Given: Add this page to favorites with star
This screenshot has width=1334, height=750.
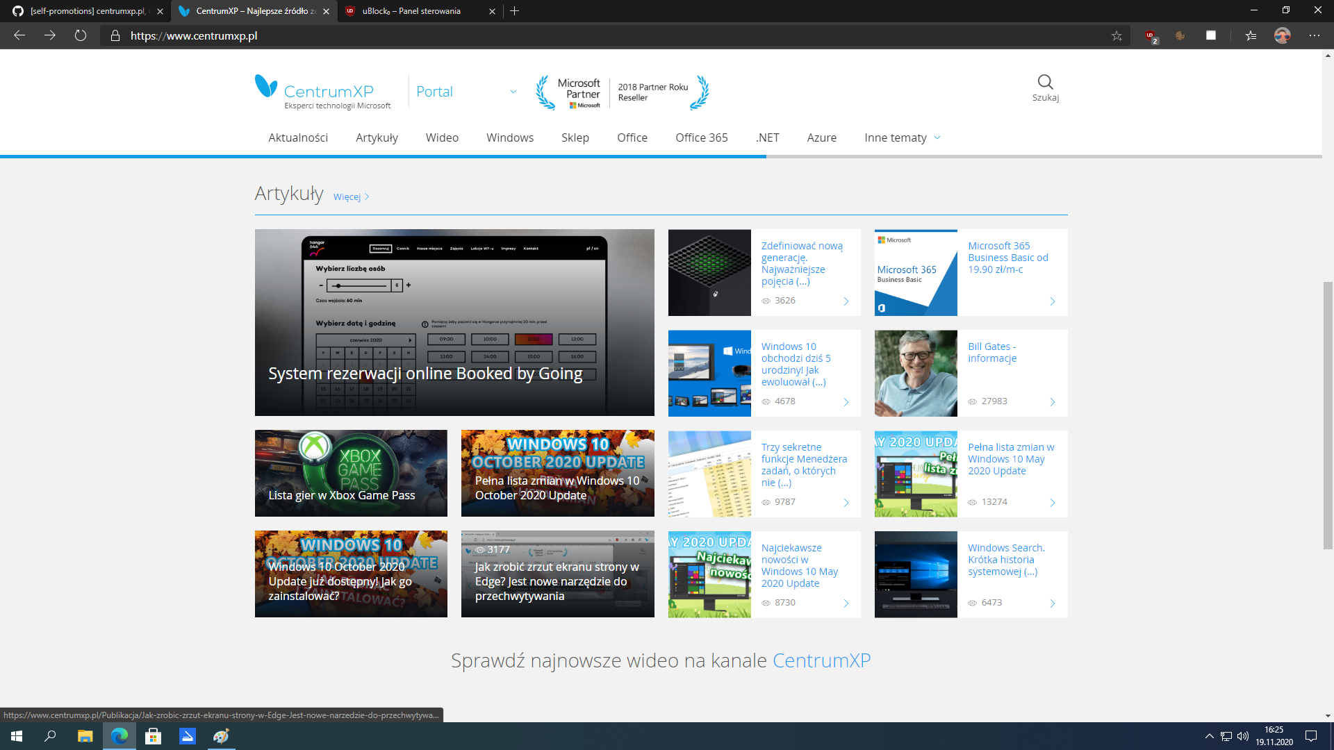Looking at the screenshot, I should tap(1117, 35).
